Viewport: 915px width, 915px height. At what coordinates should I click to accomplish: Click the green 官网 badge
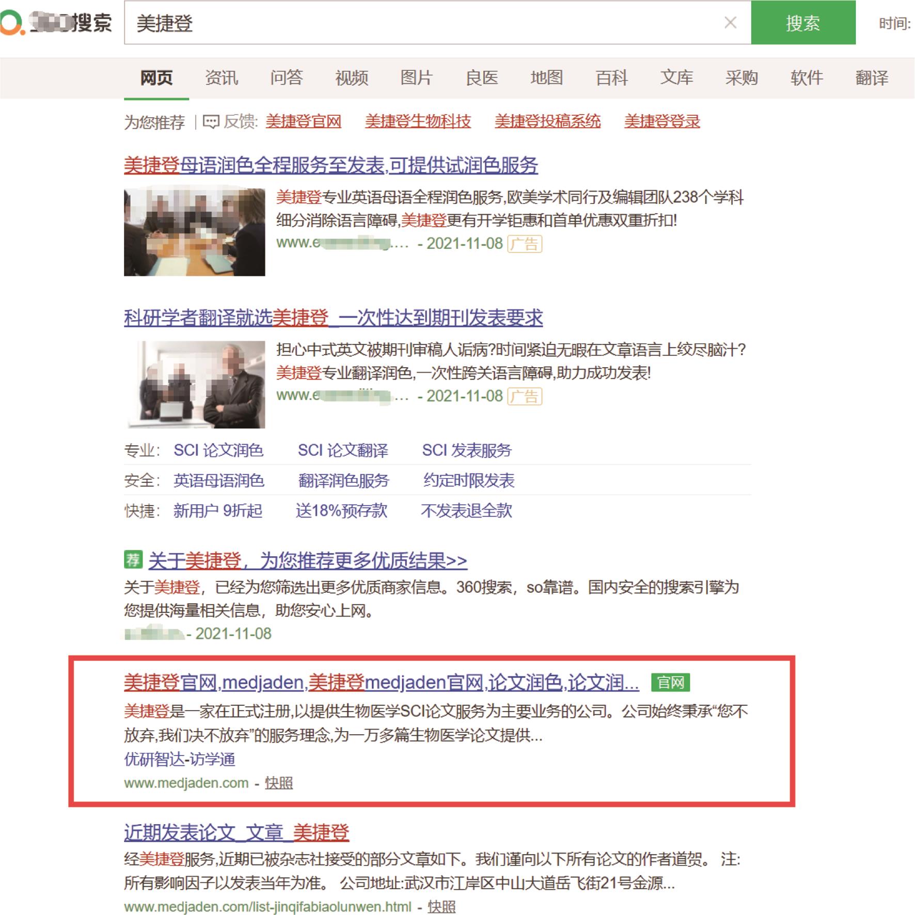670,683
